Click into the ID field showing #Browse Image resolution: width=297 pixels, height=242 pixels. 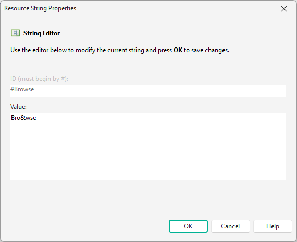pos(148,91)
